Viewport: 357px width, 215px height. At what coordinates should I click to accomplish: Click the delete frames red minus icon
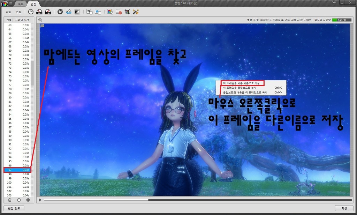[119, 12]
